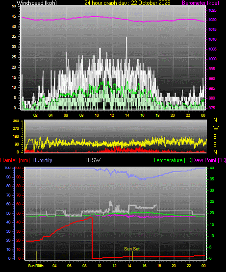This screenshot has height=272, width=226.
Task: Click the 40 value on the green temperature axis
Action: [x=212, y=168]
